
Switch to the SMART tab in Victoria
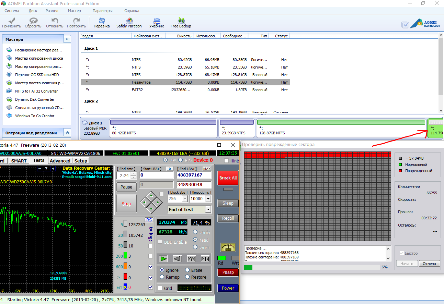19,160
